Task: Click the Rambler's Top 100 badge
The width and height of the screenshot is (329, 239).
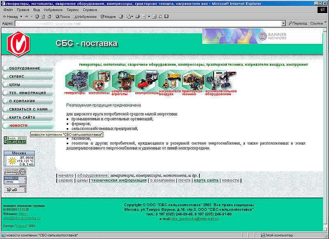Action: point(15,172)
